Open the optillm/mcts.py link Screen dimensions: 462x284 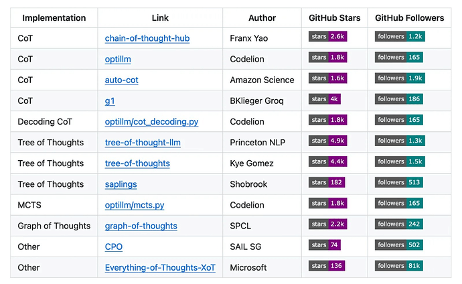tap(134, 205)
